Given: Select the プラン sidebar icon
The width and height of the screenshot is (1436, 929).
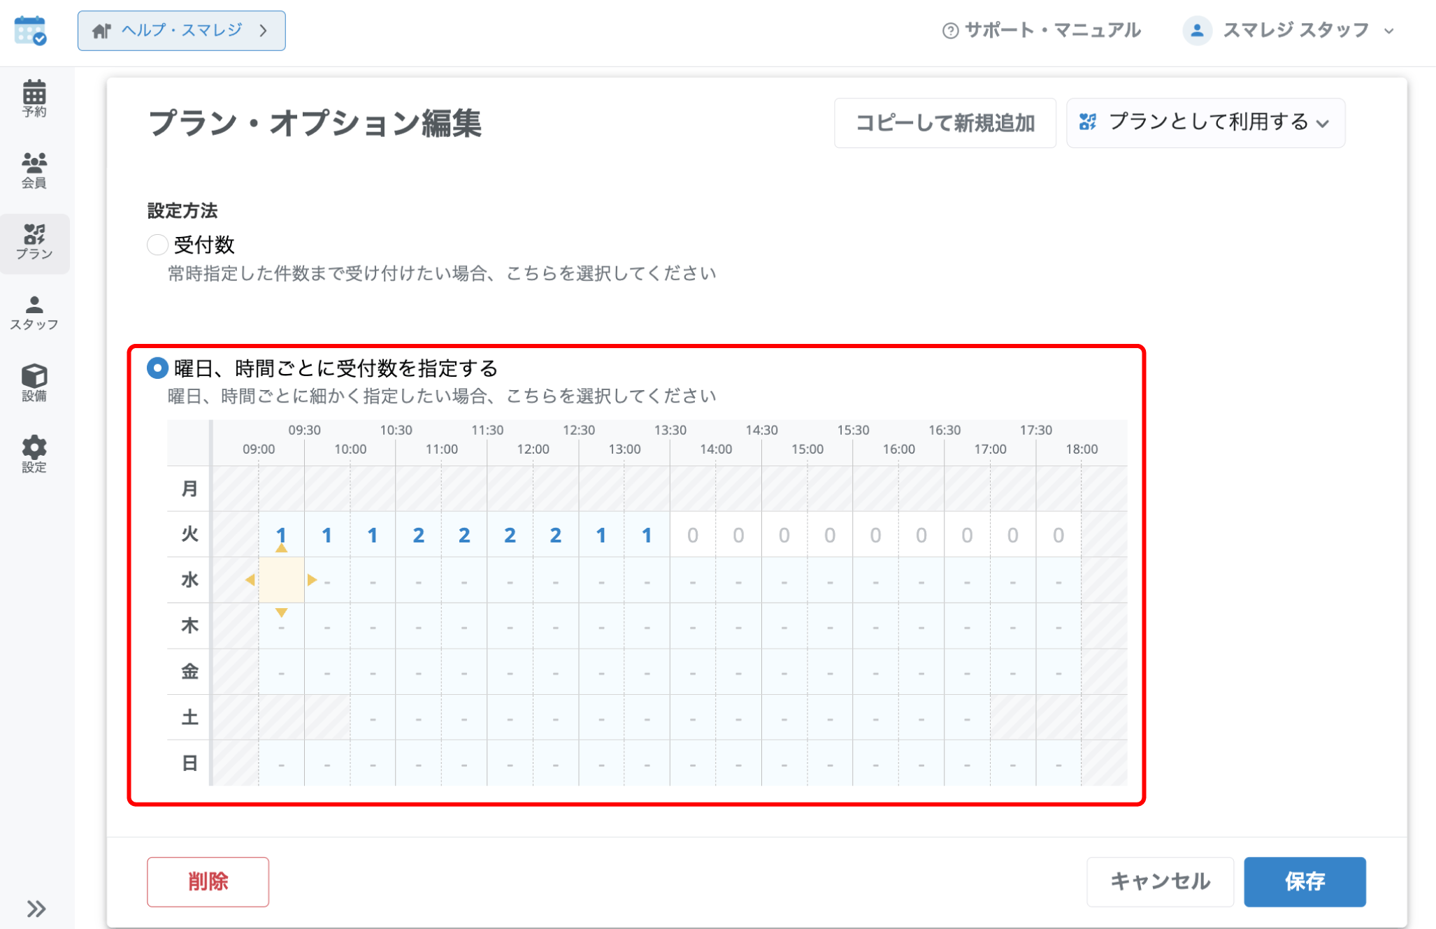Looking at the screenshot, I should 34,243.
